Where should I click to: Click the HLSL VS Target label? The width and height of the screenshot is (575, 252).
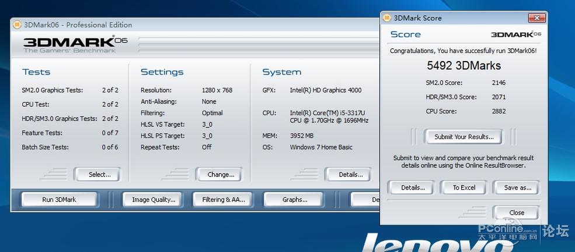pyautogui.click(x=163, y=125)
